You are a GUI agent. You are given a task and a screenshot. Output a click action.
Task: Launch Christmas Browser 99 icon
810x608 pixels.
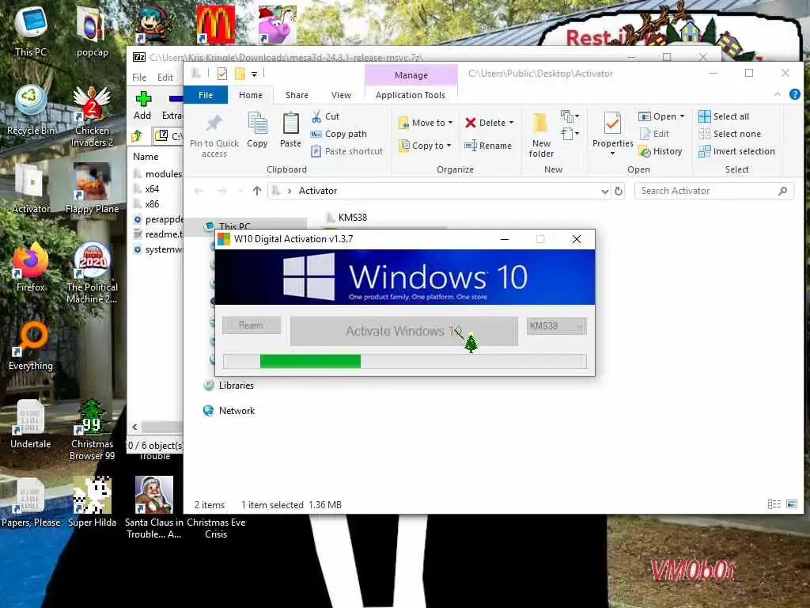coord(92,430)
